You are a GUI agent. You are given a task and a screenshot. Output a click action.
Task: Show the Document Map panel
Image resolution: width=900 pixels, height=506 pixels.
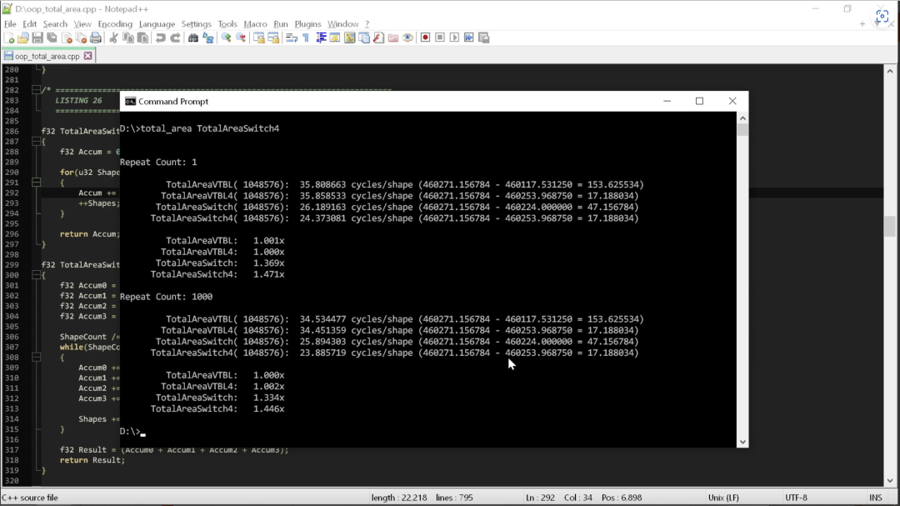tap(349, 38)
